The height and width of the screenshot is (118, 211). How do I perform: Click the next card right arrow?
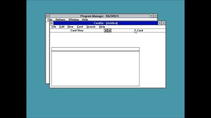pos(109,30)
